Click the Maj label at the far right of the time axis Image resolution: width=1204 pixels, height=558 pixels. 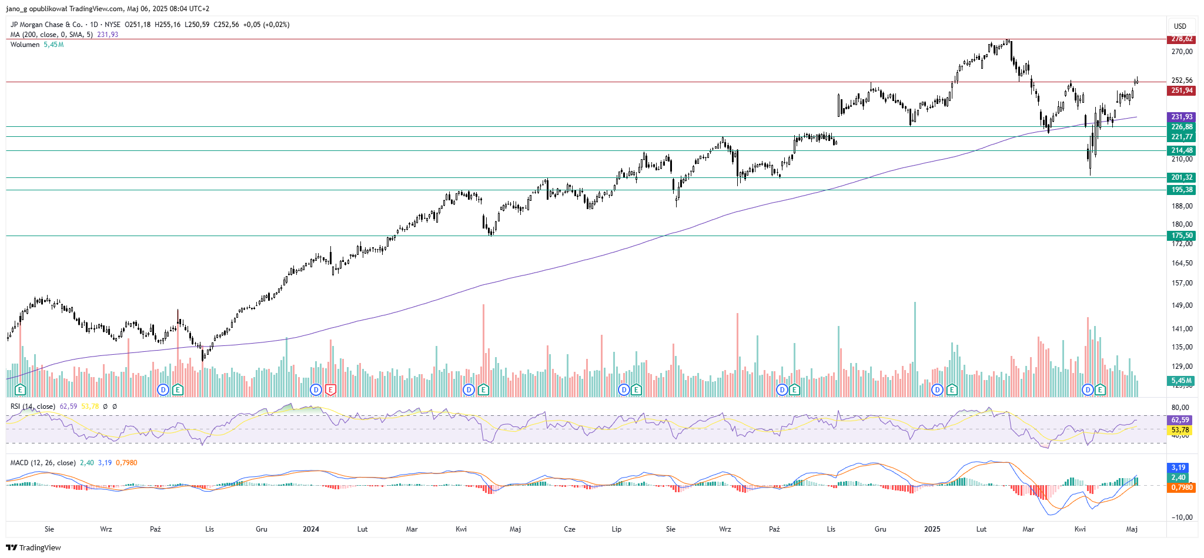coord(1132,529)
